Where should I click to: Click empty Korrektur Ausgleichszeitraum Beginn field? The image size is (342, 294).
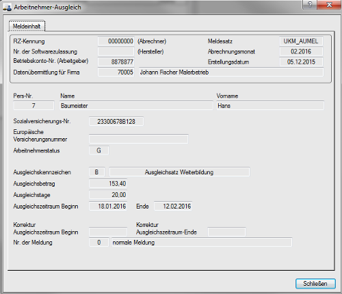tap(108, 232)
